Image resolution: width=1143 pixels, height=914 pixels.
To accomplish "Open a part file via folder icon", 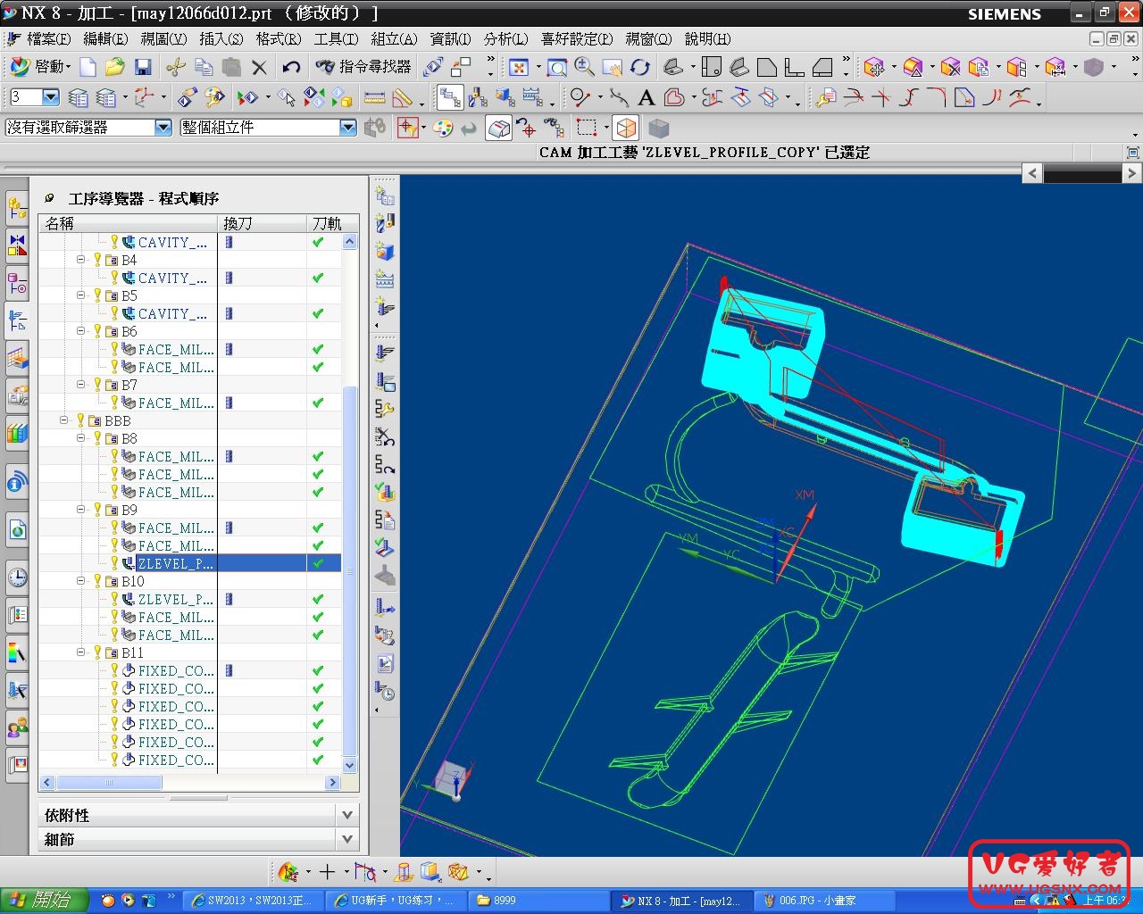I will 114,67.
